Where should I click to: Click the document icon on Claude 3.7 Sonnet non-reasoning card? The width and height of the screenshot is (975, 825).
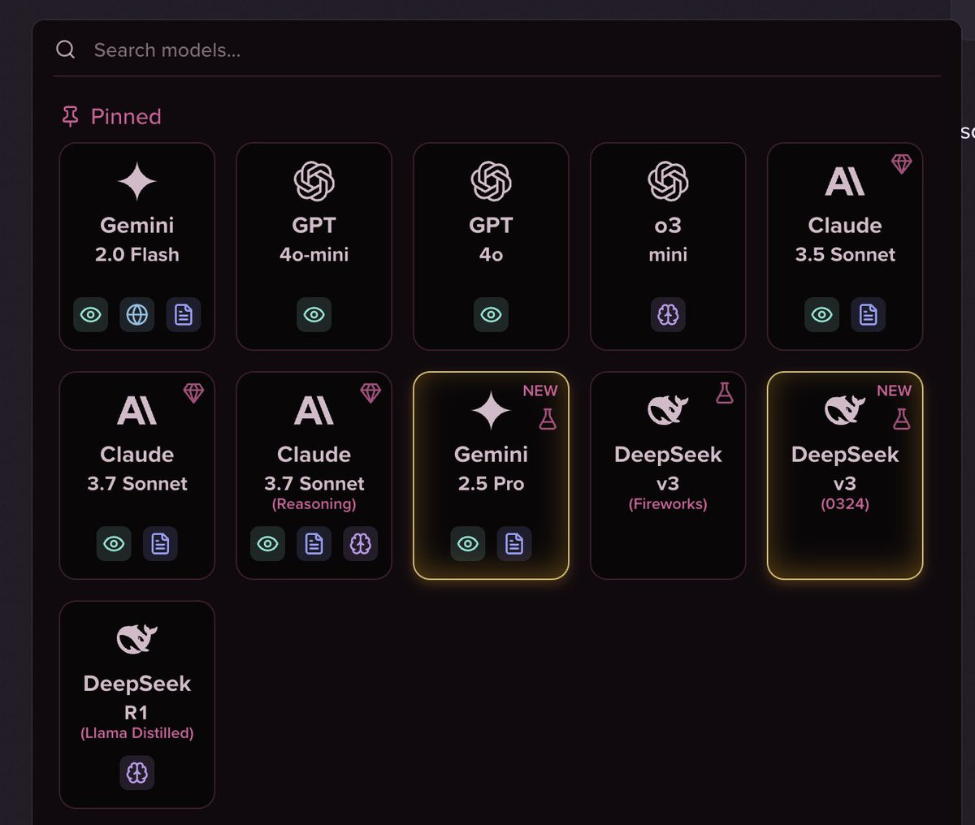coord(160,543)
